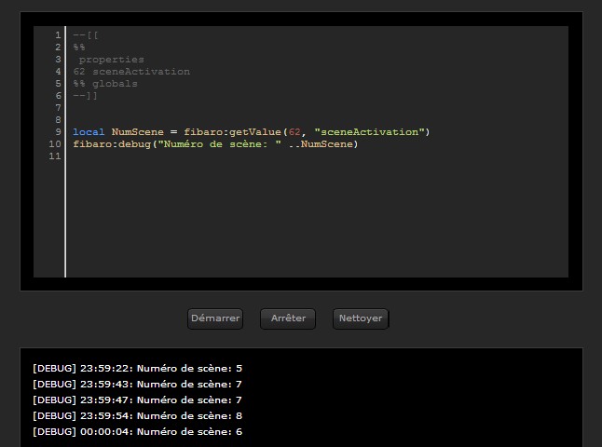The height and width of the screenshot is (447, 602).
Task: Click the "62 sceneActivation" header comment
Action: 131,72
